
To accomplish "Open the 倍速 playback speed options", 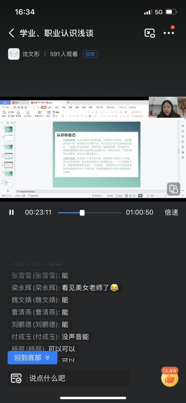I will pos(171,212).
